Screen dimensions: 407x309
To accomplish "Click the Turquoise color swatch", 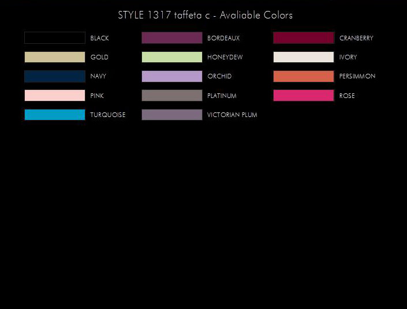I will 55,115.
